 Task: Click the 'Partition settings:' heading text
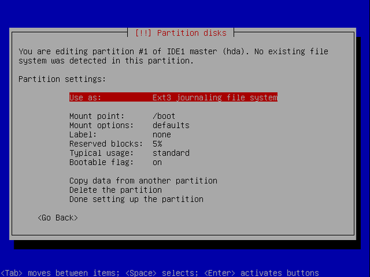click(62, 79)
